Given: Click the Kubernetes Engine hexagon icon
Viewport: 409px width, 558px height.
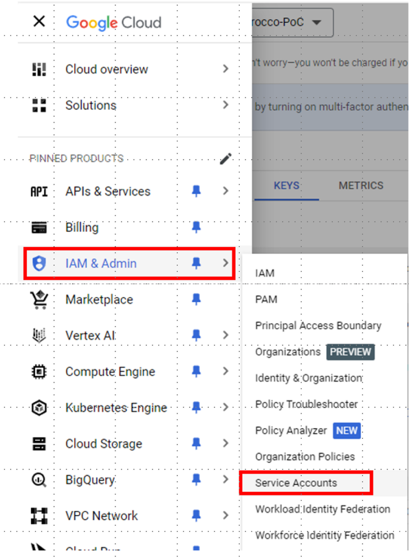Looking at the screenshot, I should pyautogui.click(x=39, y=408).
